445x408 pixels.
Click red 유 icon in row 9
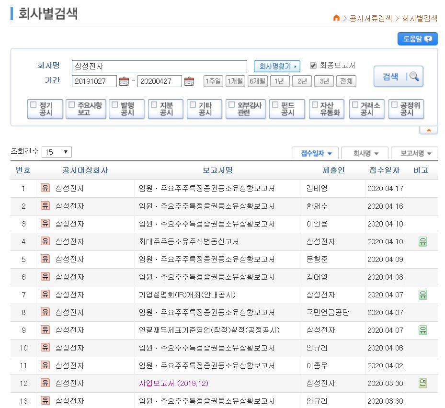pyautogui.click(x=45, y=329)
